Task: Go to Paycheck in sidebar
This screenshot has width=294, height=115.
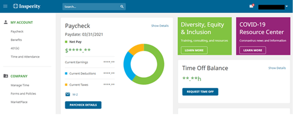Action: 17,32
